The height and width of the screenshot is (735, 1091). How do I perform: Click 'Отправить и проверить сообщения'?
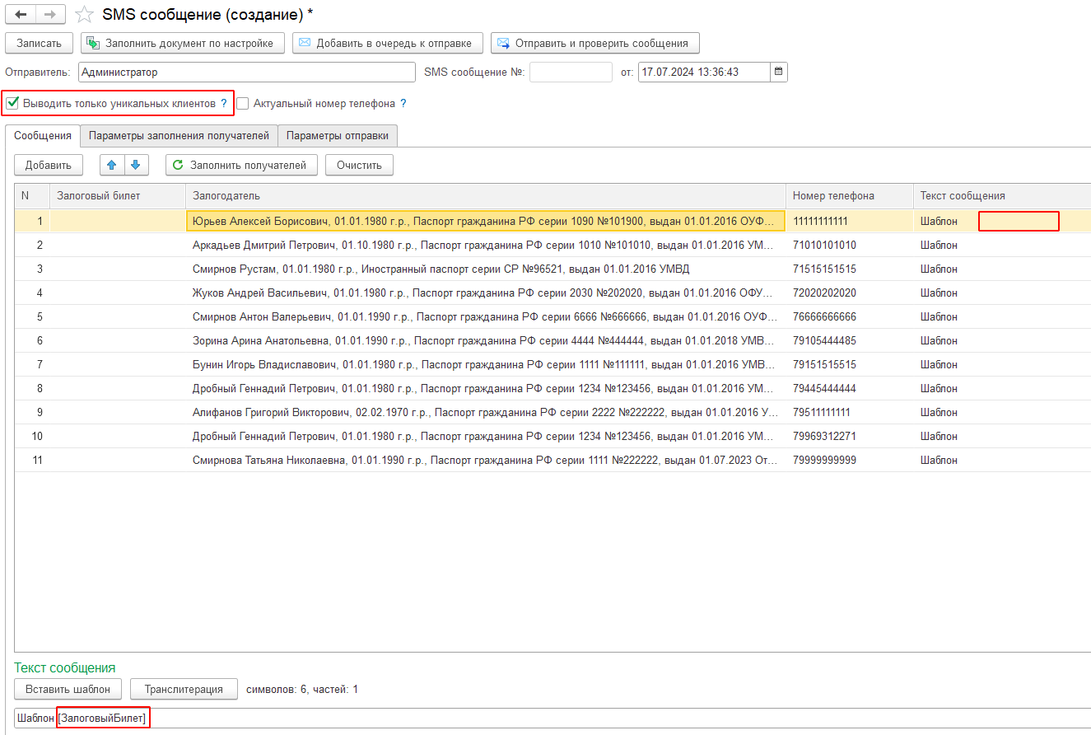[x=594, y=43]
